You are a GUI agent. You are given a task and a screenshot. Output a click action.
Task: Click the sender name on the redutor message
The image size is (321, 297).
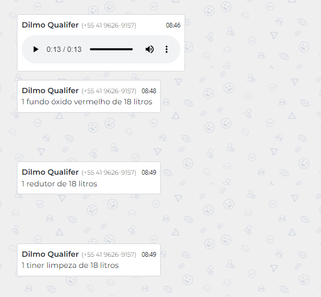tap(50, 172)
